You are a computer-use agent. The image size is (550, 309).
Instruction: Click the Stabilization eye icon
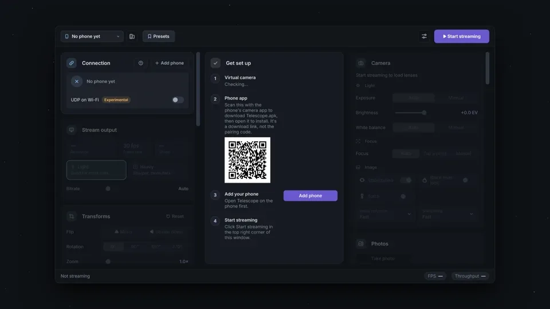point(362,180)
